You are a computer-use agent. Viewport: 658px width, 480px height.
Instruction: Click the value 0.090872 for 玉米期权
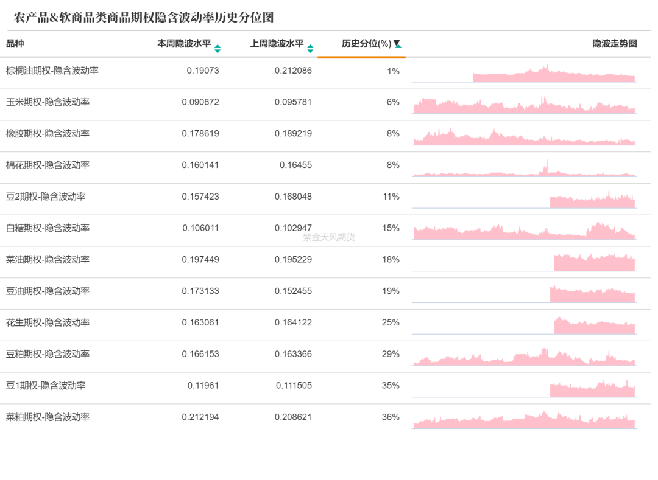(x=200, y=102)
